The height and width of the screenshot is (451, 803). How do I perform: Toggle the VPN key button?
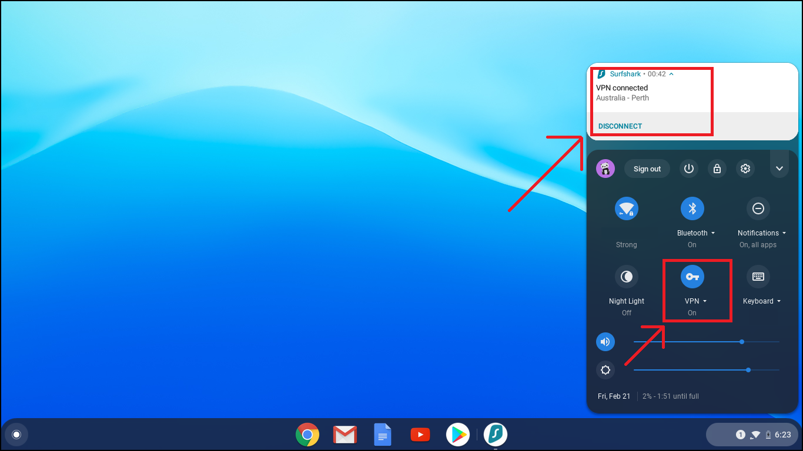pos(692,277)
